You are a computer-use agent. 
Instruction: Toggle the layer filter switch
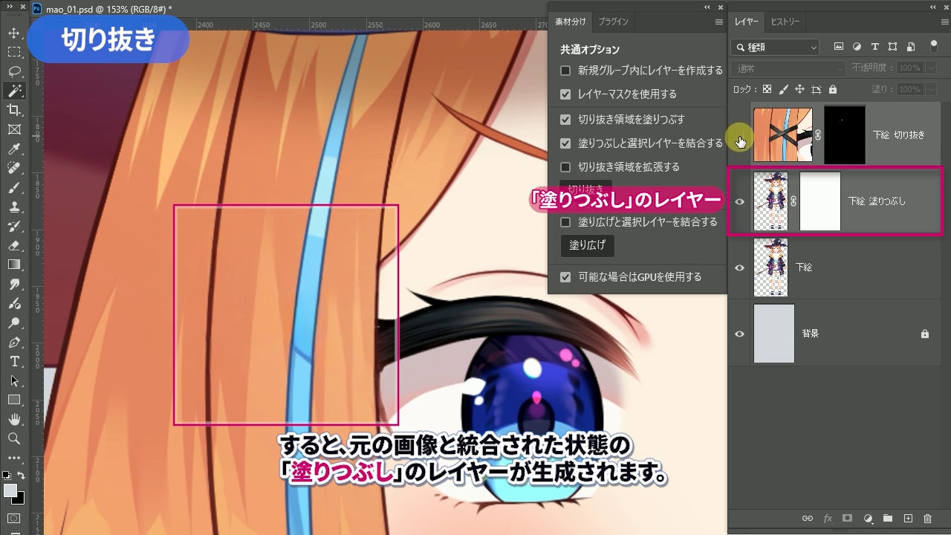934,47
